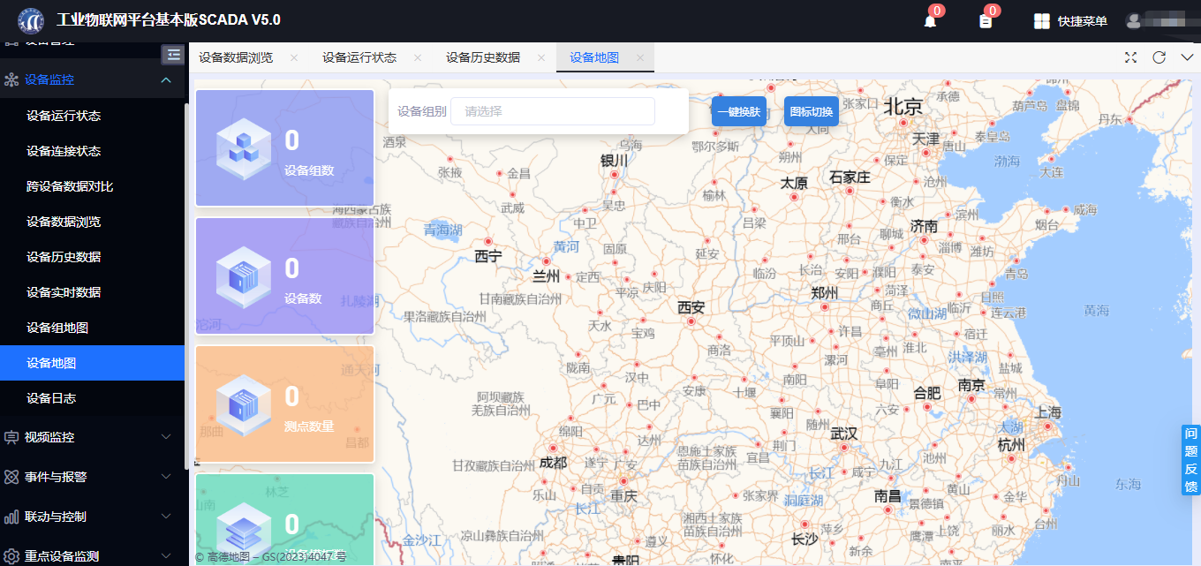
Task: Click the 设备数 server cube icon
Action: [243, 275]
